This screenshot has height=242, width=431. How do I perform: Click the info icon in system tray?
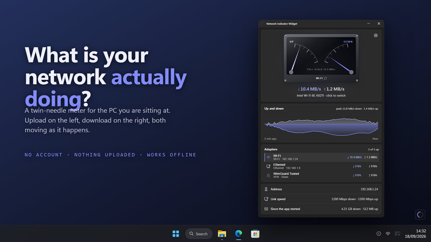coord(378,234)
